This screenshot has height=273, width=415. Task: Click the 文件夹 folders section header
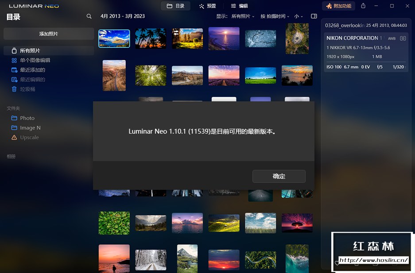pyautogui.click(x=13, y=108)
